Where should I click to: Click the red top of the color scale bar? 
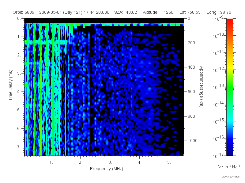pyautogui.click(x=229, y=21)
